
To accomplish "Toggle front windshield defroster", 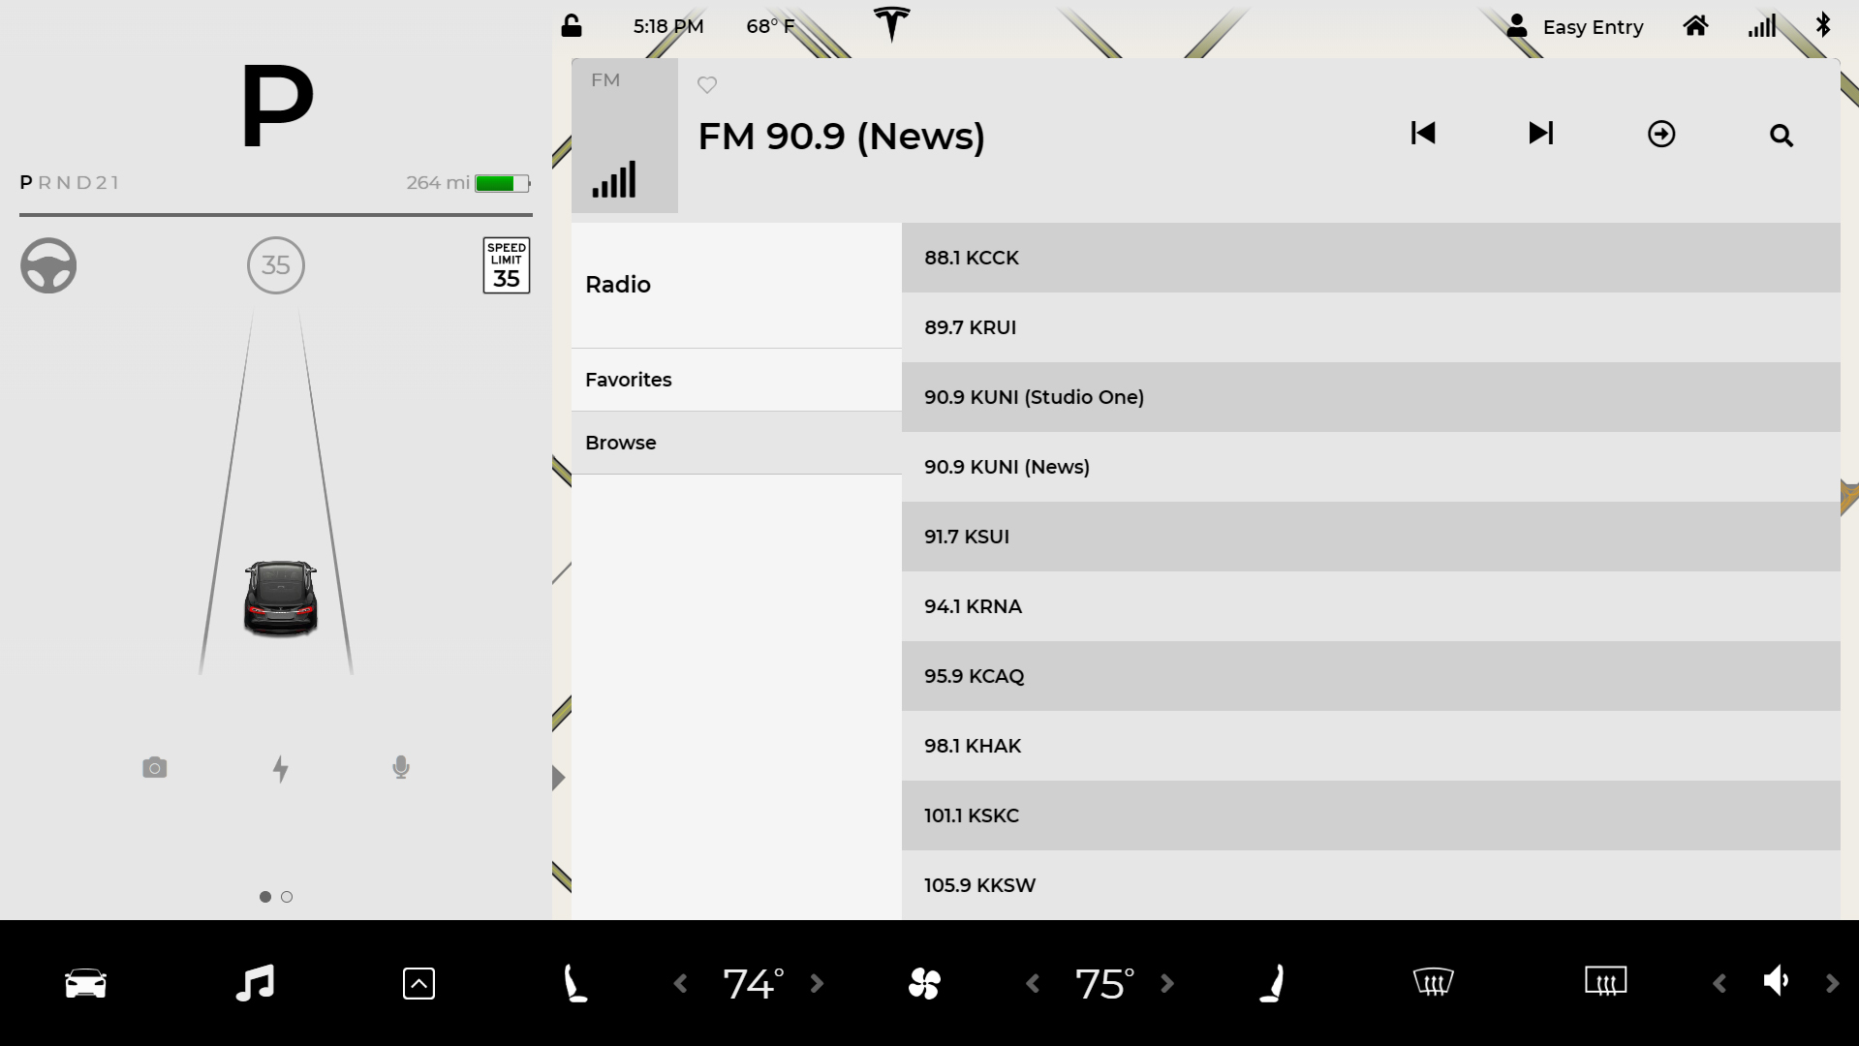I will (1433, 982).
